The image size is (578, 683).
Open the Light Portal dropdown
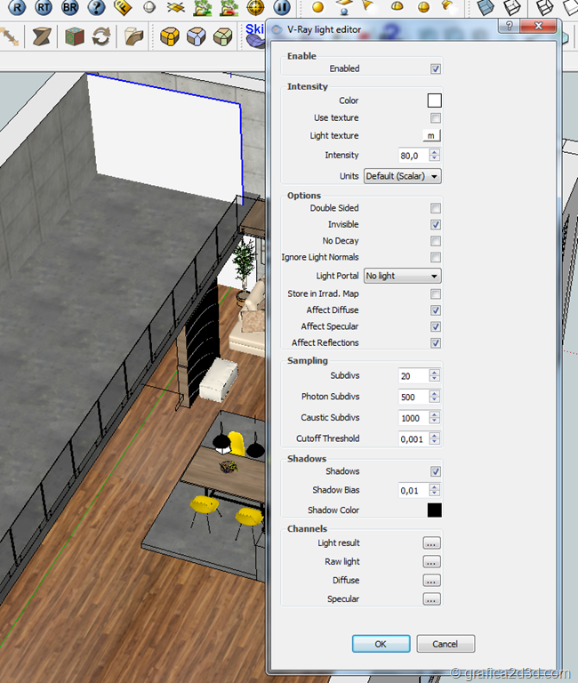point(403,276)
